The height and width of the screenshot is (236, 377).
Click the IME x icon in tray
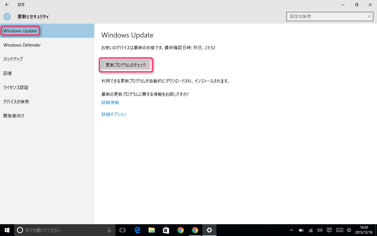click(349, 230)
